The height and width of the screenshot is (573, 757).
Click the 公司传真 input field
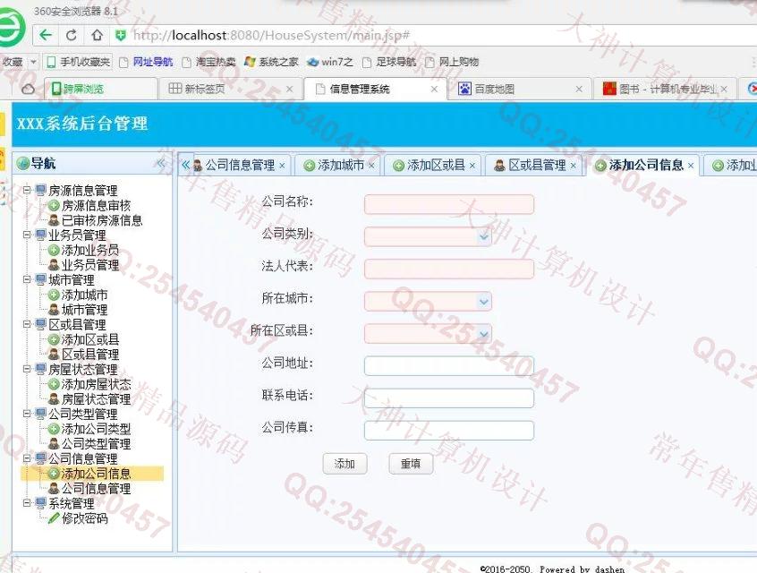[449, 430]
